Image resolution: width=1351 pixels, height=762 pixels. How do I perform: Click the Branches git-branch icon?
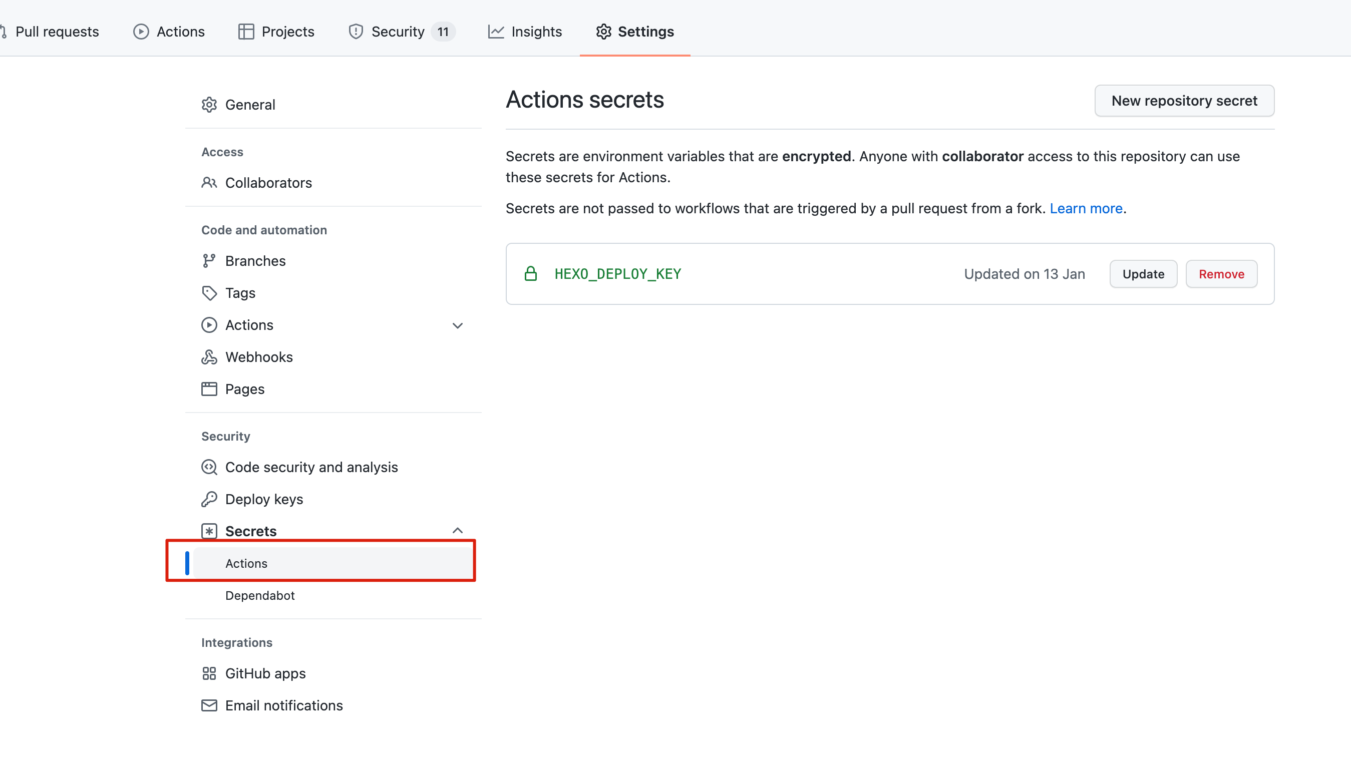[x=209, y=261]
